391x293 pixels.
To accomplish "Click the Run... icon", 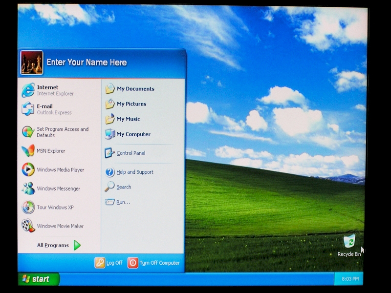I will (x=109, y=202).
